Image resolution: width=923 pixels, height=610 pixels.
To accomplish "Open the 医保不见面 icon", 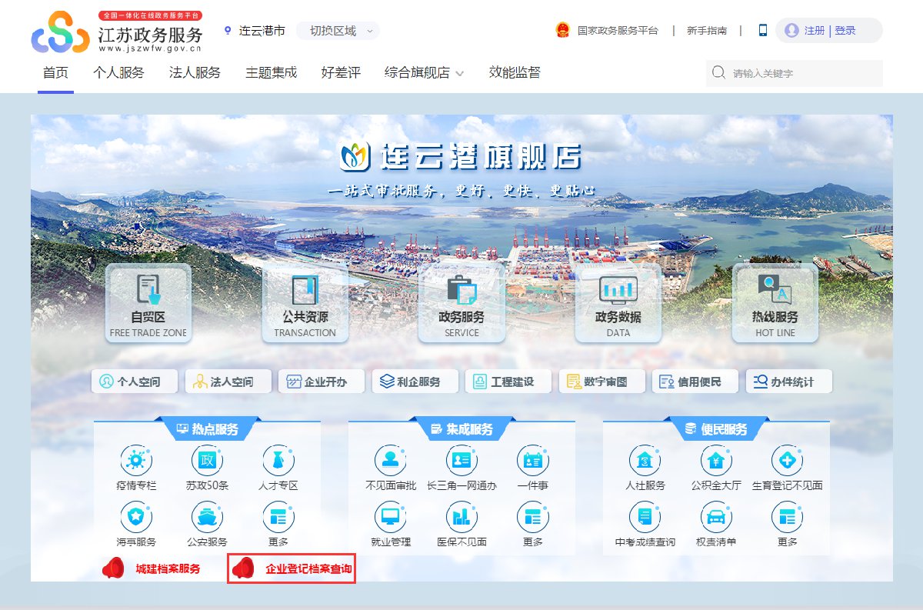I will pos(461,516).
